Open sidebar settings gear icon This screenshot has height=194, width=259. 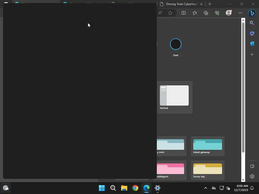[x=252, y=176]
